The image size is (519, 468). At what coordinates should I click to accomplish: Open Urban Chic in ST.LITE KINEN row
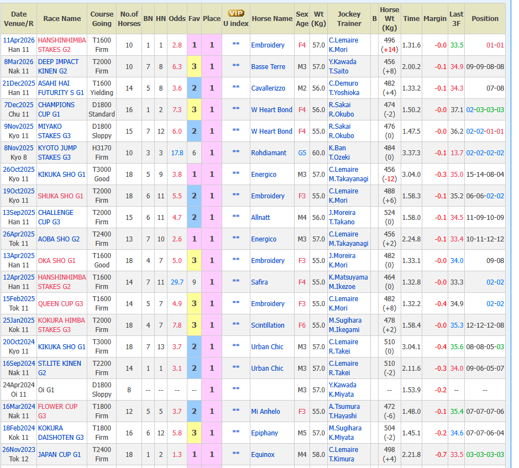pos(267,368)
